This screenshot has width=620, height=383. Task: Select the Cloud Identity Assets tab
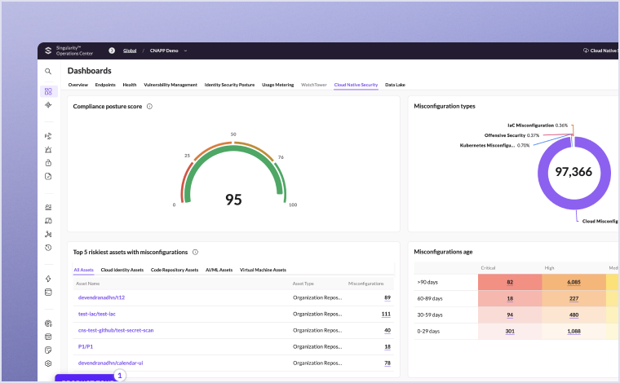(122, 270)
